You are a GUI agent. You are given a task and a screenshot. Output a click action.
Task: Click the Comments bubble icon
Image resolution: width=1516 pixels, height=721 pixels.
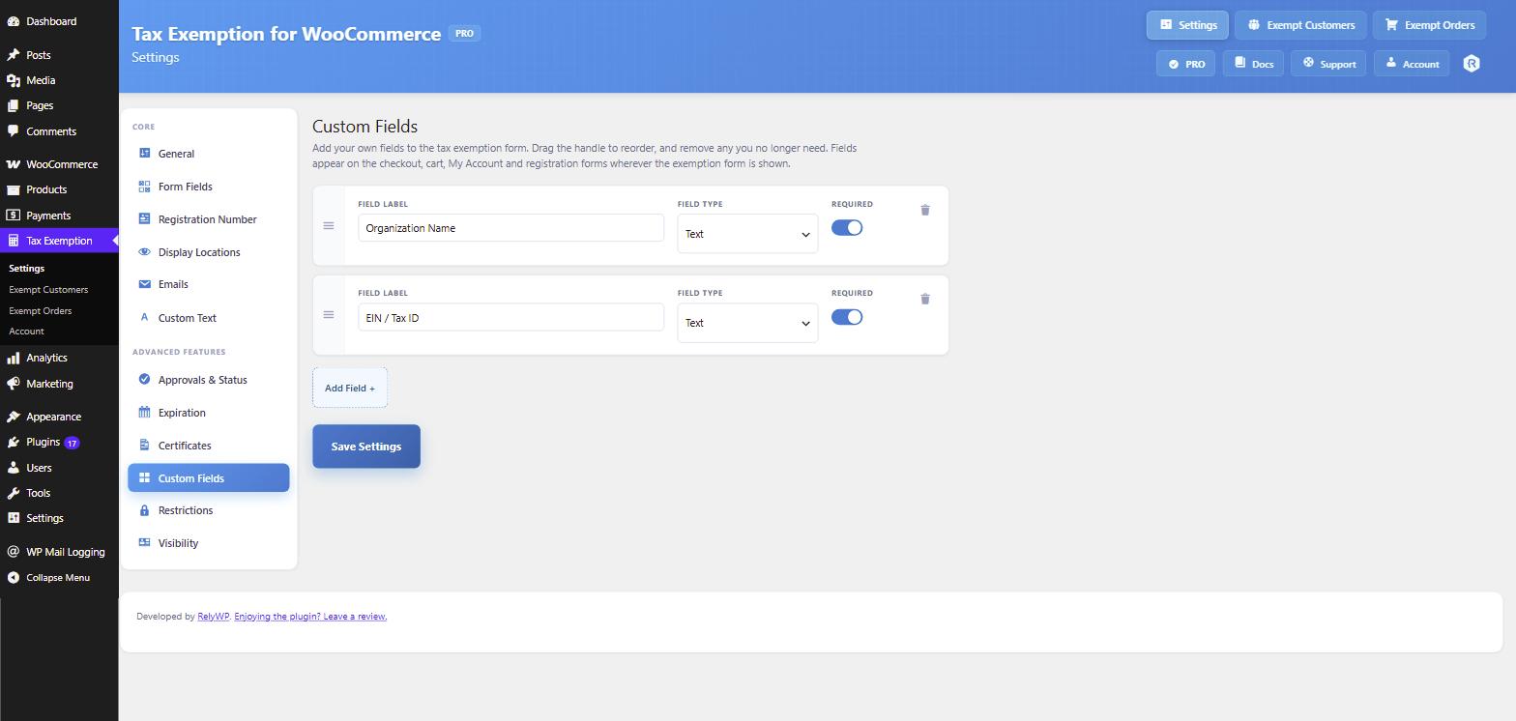13,131
